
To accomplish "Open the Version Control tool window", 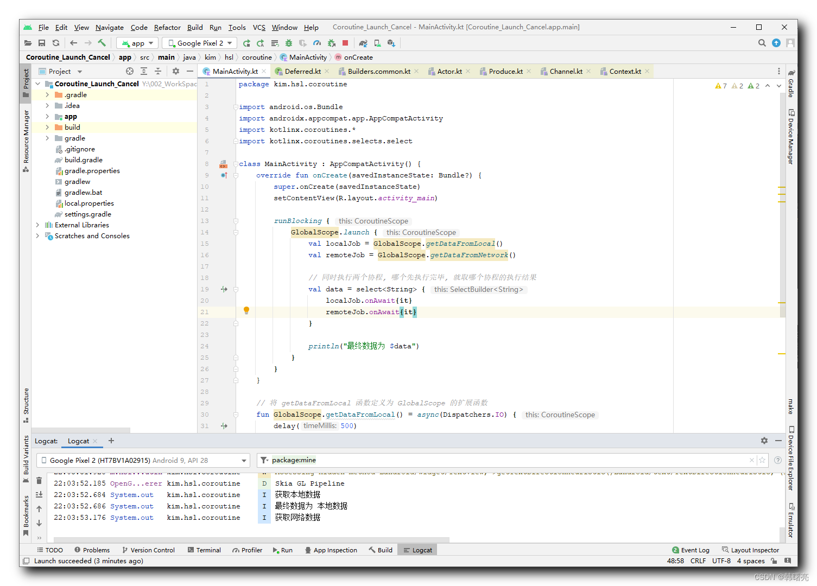I will click(x=148, y=550).
